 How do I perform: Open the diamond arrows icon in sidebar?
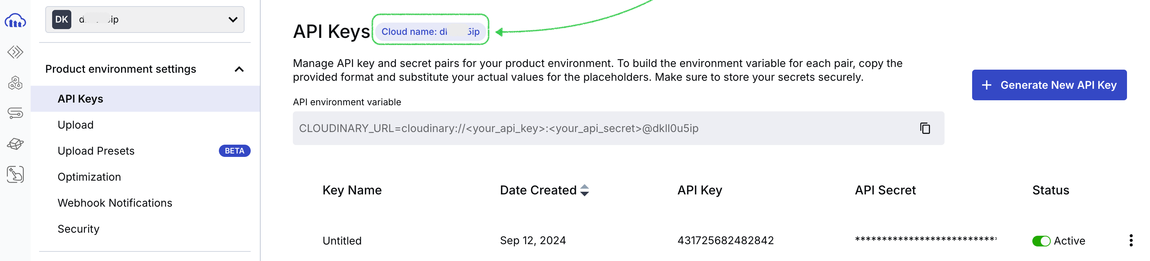15,52
